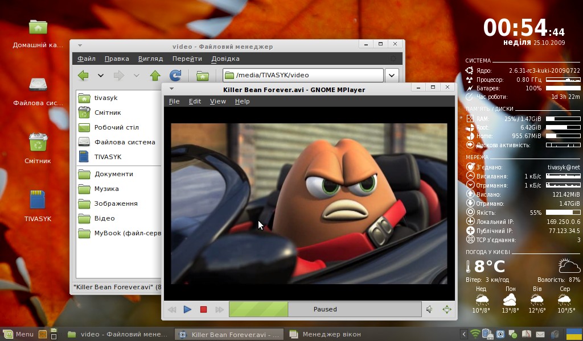Reload the folder with blue refresh icon

(175, 76)
